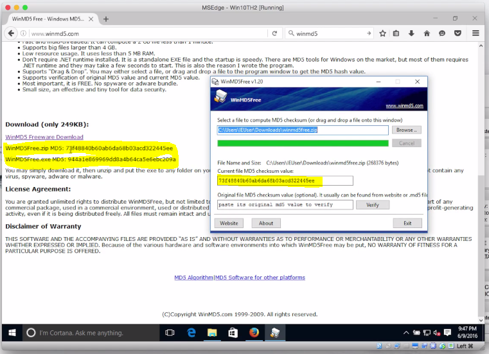
Task: Click About button in WinMD5Free
Action: (266, 224)
